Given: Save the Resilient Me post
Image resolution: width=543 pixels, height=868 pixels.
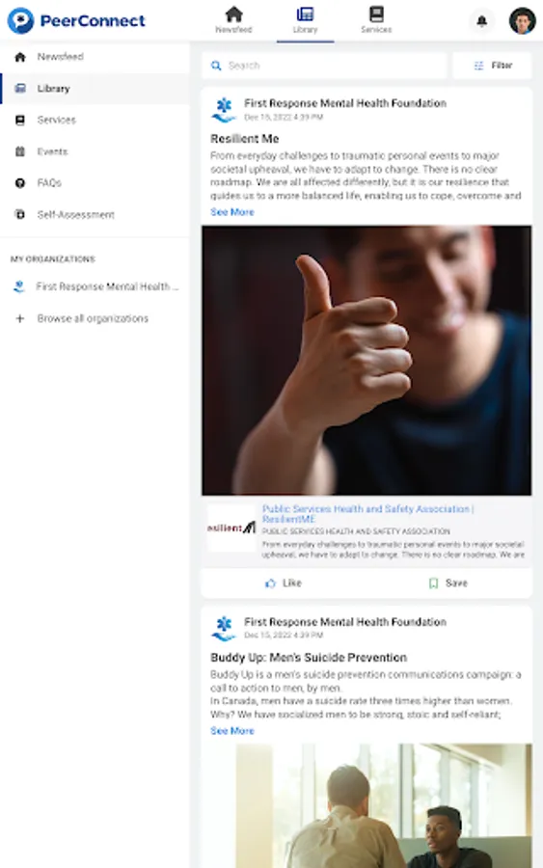Looking at the screenshot, I should 448,583.
